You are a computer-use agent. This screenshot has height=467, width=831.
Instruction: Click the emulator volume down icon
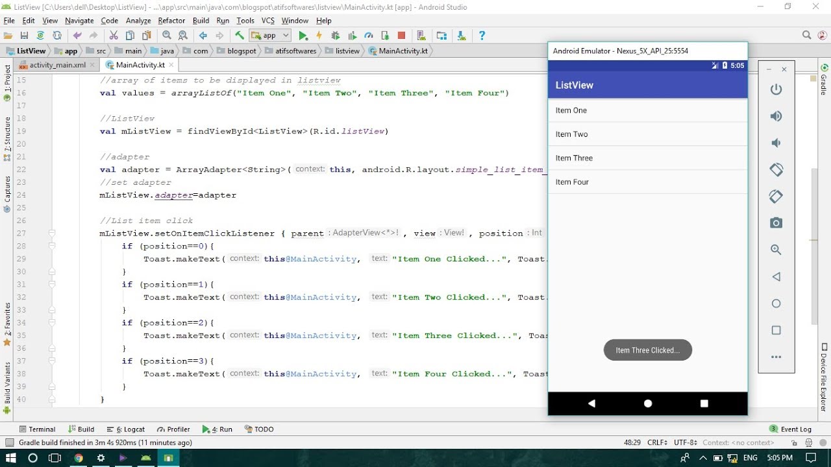tap(776, 143)
